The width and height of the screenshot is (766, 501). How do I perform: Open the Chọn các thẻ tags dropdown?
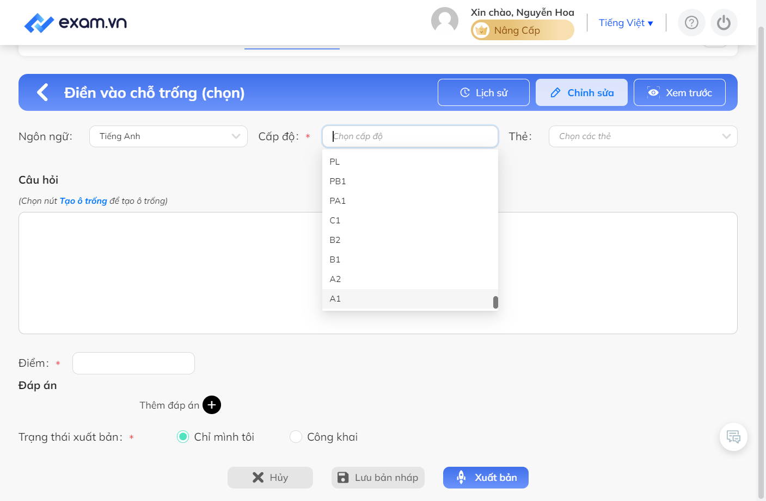point(643,136)
